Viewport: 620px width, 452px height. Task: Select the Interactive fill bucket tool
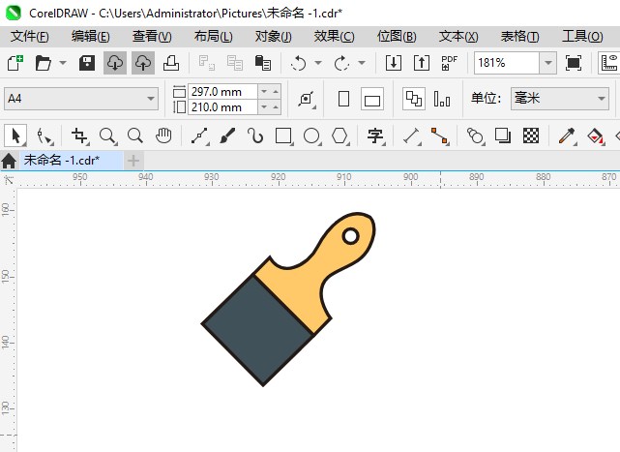click(x=596, y=136)
